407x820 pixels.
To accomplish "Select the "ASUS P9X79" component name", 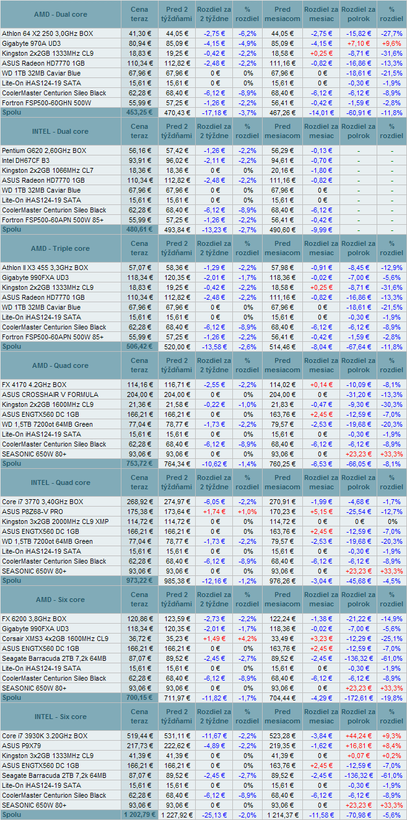I will coord(20,746).
